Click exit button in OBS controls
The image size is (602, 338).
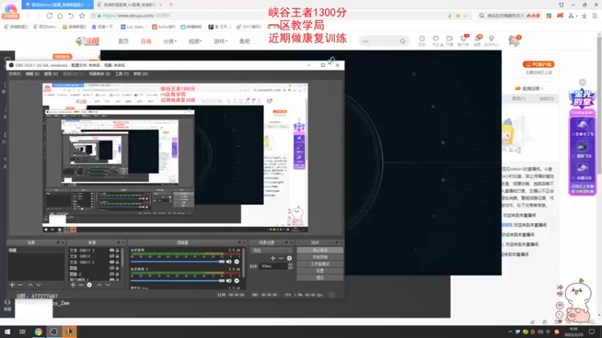coord(320,278)
